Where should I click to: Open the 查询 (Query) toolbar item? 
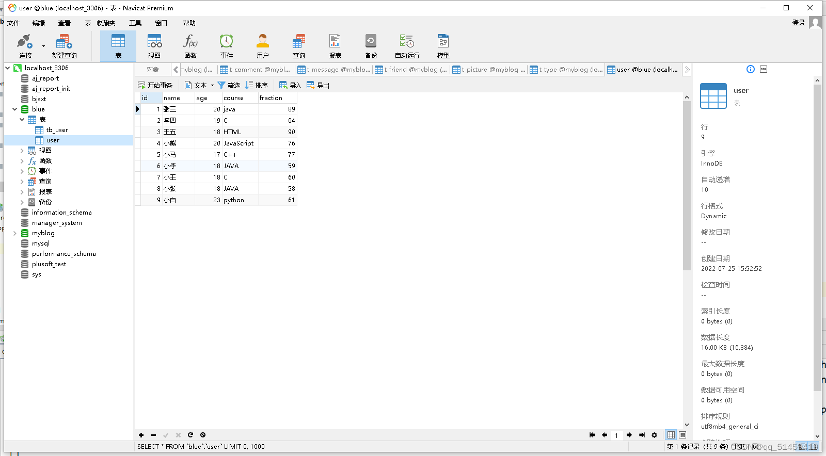tap(299, 46)
